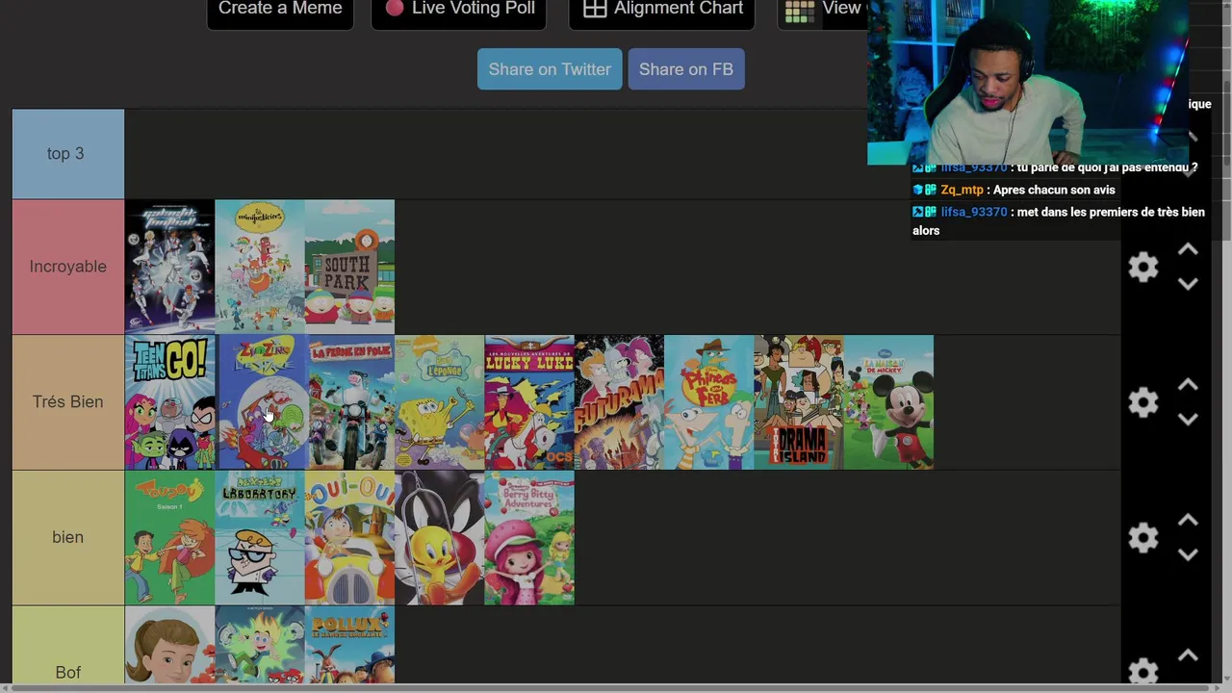The image size is (1232, 693).
Task: Click the Alignment Chart grid icon
Action: [595, 9]
